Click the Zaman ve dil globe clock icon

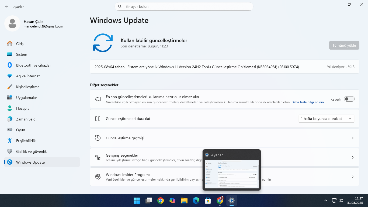[10, 119]
